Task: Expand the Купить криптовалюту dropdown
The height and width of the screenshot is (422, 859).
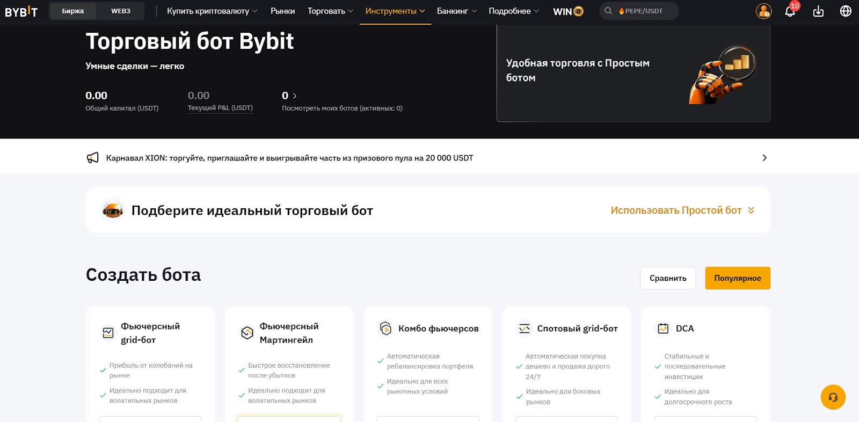Action: click(x=212, y=11)
